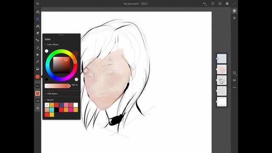
Task: Enter full screen mode
Action: point(234,4)
